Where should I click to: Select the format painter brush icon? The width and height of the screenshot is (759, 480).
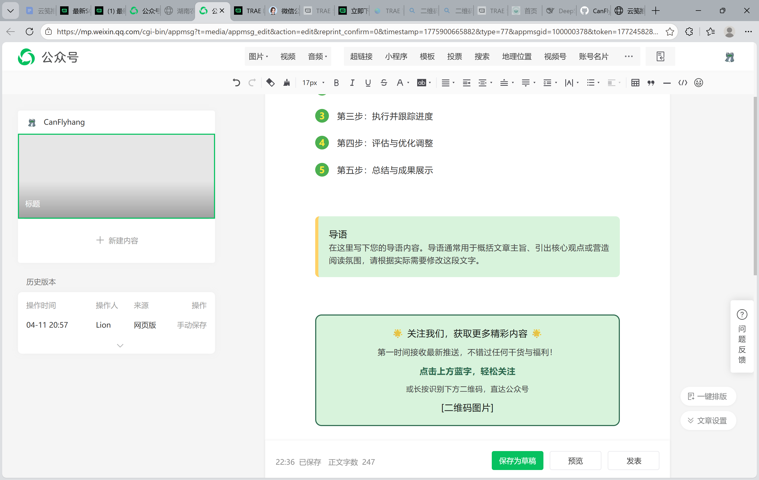click(286, 83)
